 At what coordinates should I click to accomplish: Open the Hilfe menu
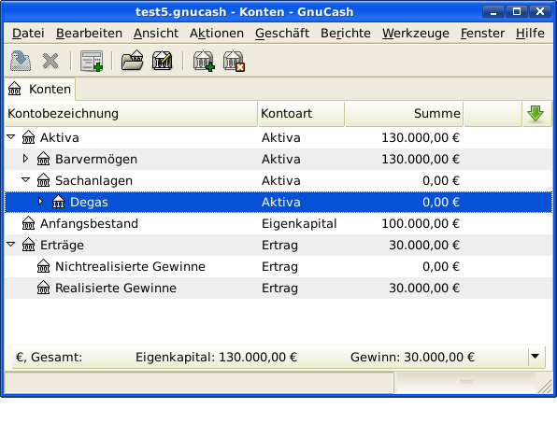pyautogui.click(x=530, y=34)
